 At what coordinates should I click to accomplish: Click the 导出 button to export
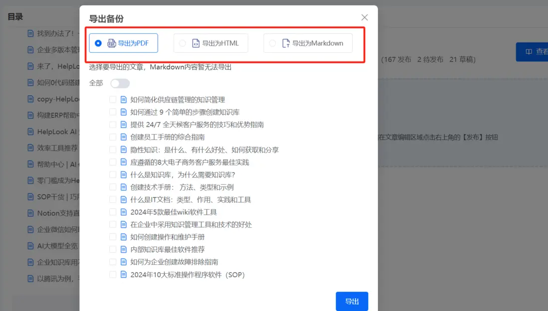(x=352, y=301)
